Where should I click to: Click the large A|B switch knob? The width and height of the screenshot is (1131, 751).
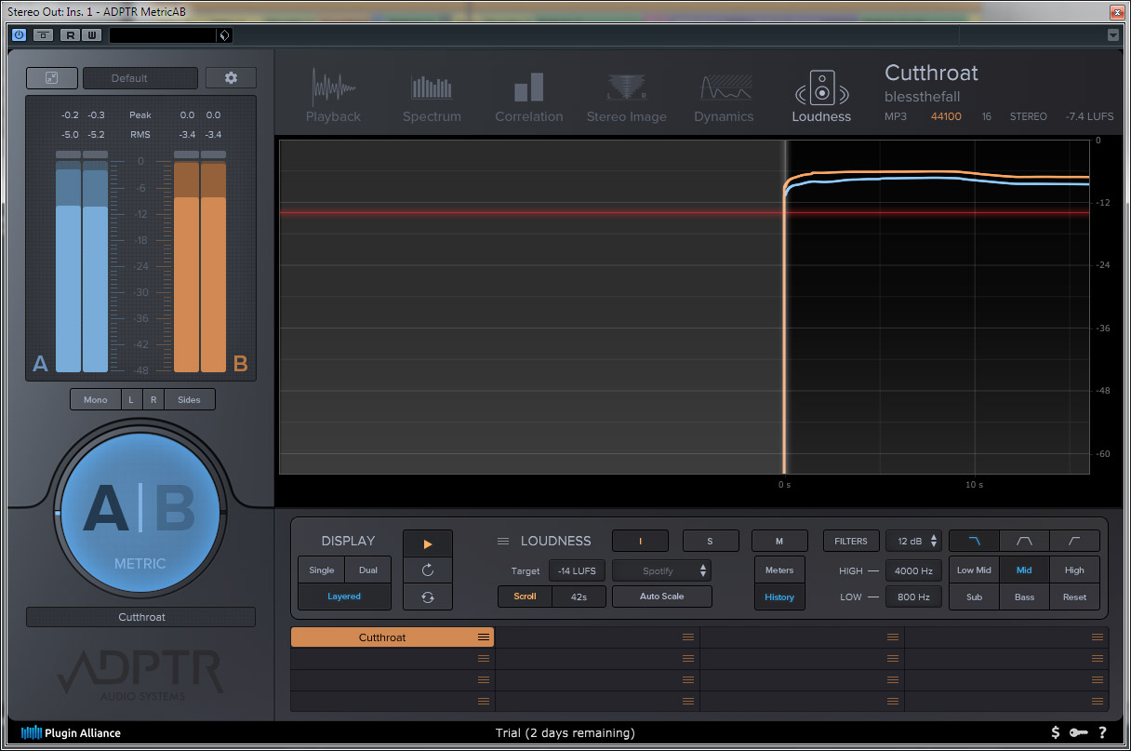(x=140, y=513)
